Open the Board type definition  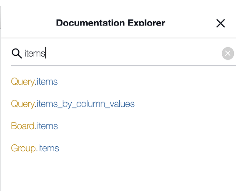pos(22,126)
